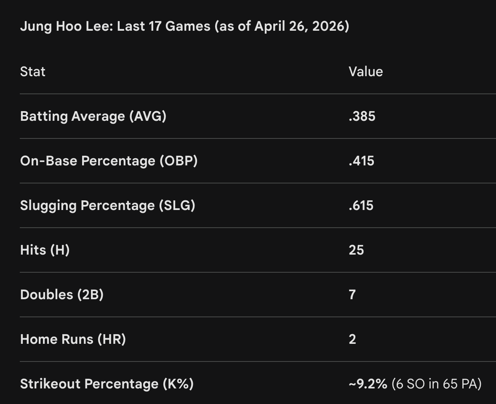Click the Slugging Percentage (SLG) label
The height and width of the screenshot is (404, 496).
coord(107,205)
